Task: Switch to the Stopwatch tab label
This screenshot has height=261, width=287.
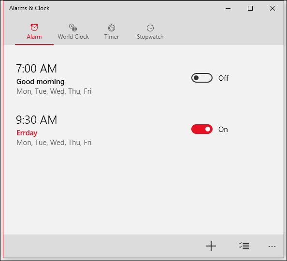Action: (x=150, y=37)
